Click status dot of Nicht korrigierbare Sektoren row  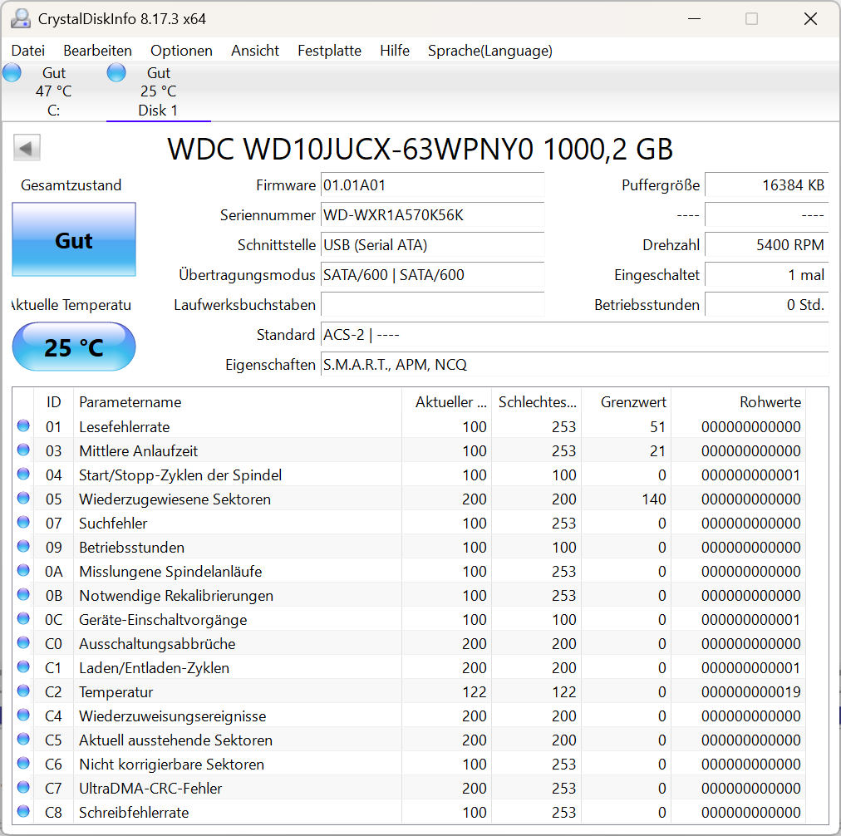point(23,764)
